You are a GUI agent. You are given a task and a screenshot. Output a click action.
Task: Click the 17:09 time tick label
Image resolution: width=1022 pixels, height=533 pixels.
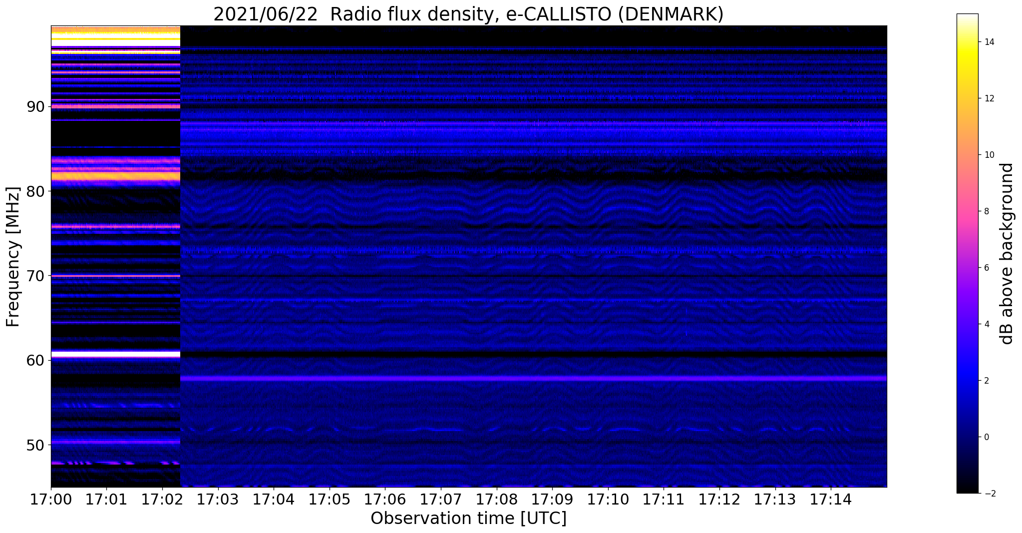coord(552,500)
